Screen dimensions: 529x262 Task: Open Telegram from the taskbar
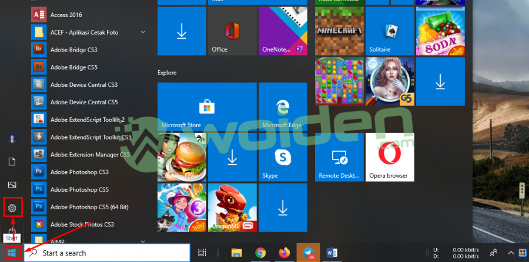308,253
